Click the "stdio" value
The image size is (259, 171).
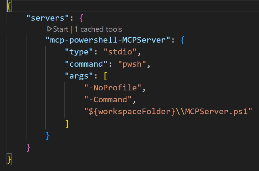(120, 52)
